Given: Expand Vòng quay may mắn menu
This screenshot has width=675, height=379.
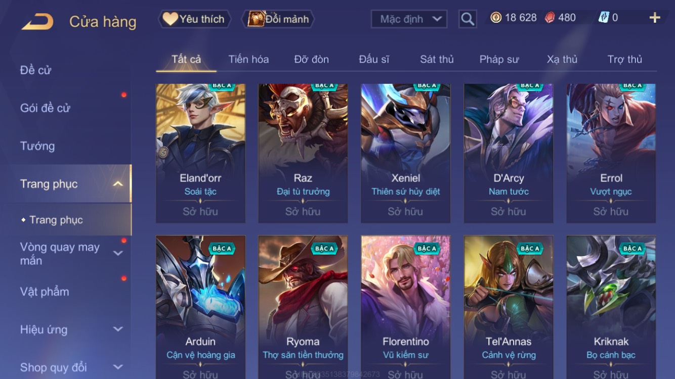Looking at the screenshot, I should [x=118, y=254].
